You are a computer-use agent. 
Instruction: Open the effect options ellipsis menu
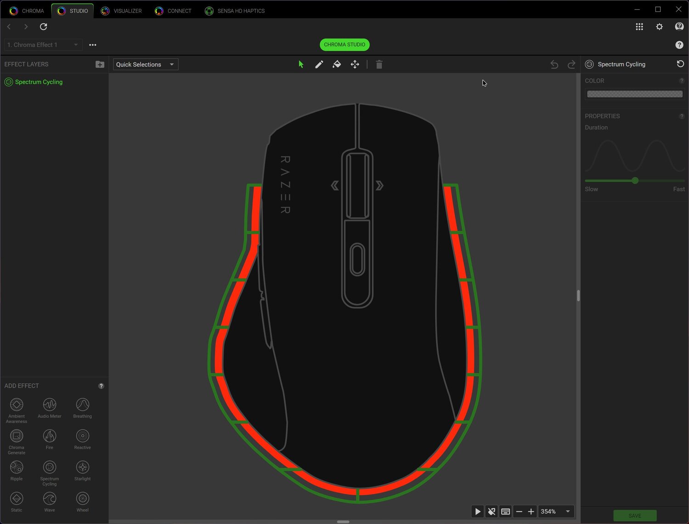[x=93, y=45]
